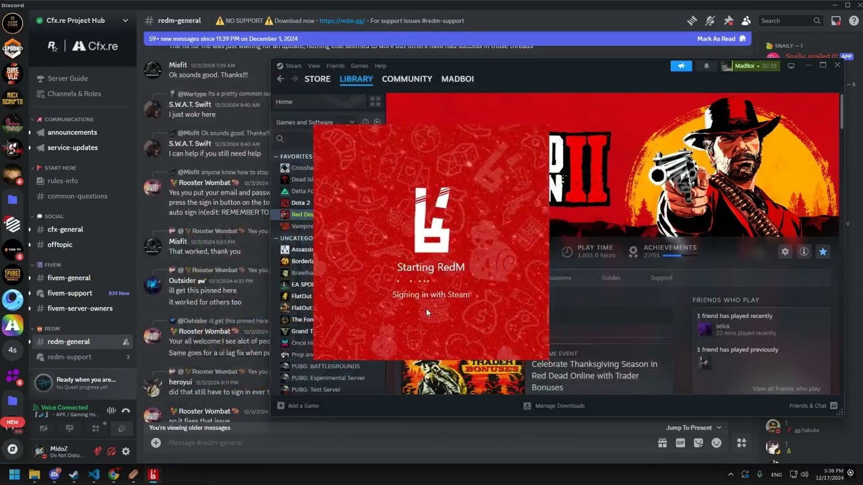
Task: Start screen share in voice panel
Action: (69, 428)
